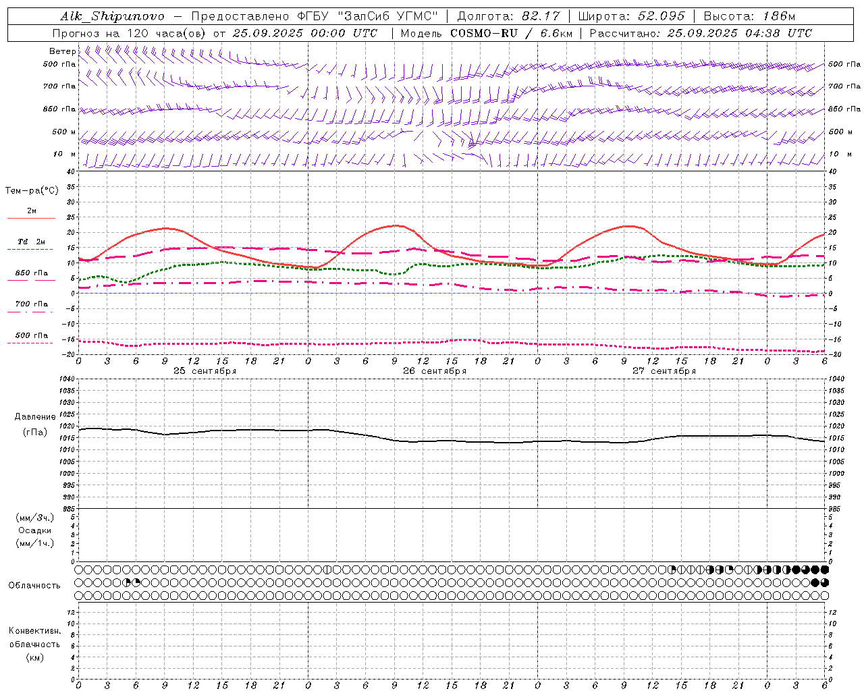This screenshot has width=864, height=691.
Task: Click the forecast start time 25.09.2025 00:00 UTC
Action: tap(304, 33)
